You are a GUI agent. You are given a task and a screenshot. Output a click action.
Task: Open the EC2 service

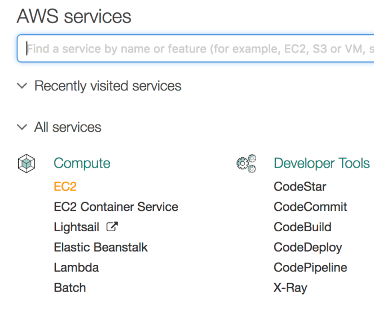click(x=65, y=187)
